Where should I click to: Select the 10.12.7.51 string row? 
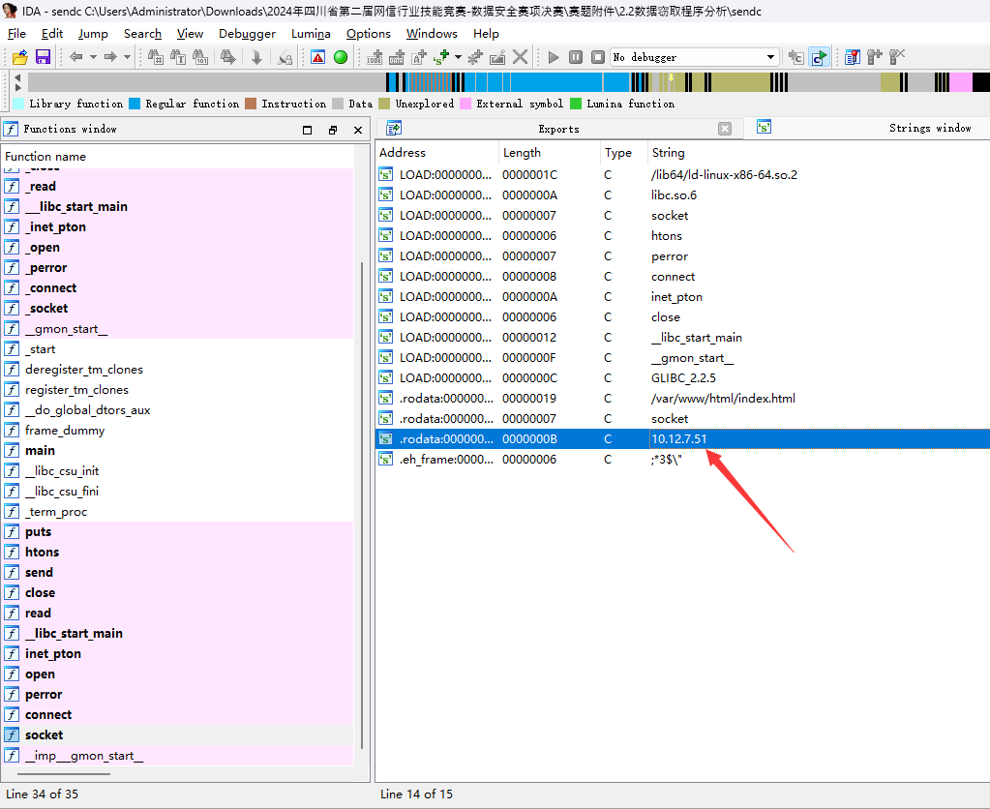click(682, 439)
